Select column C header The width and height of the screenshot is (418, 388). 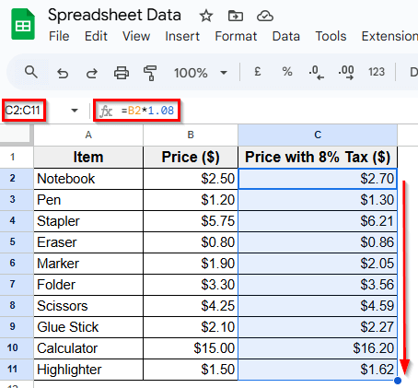click(x=318, y=135)
